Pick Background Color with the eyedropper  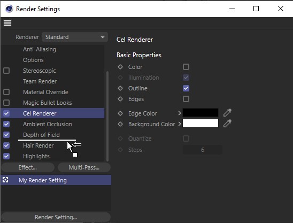coord(227,124)
